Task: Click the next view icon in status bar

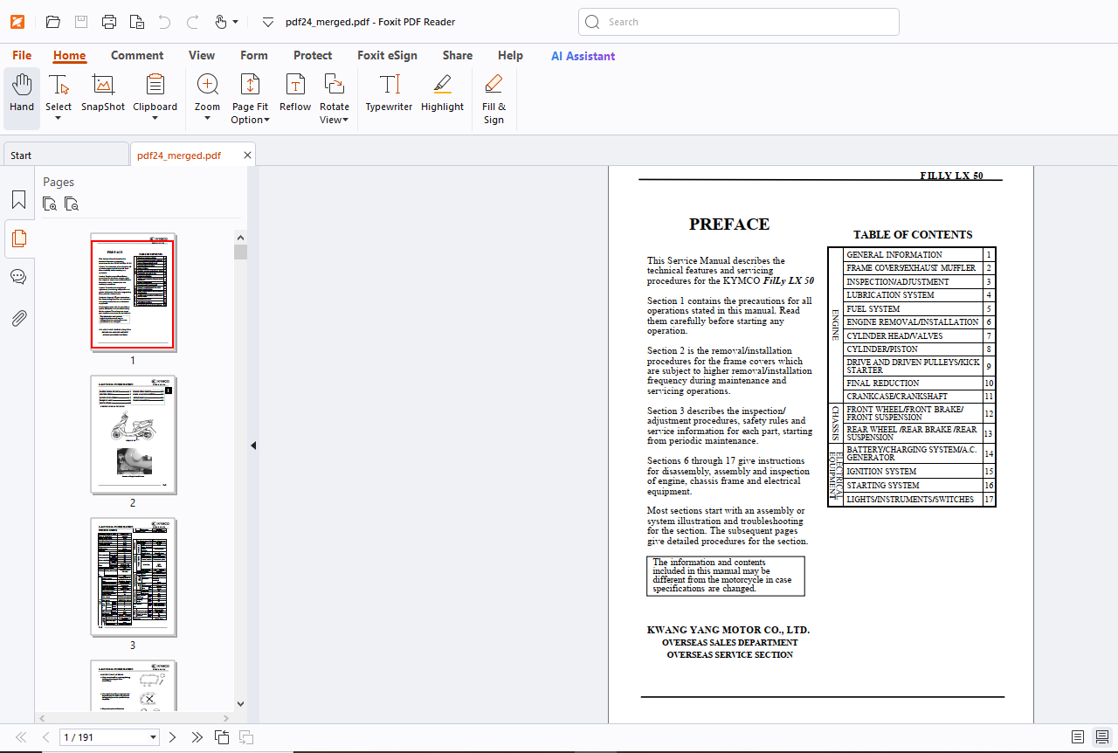Action: [x=246, y=737]
